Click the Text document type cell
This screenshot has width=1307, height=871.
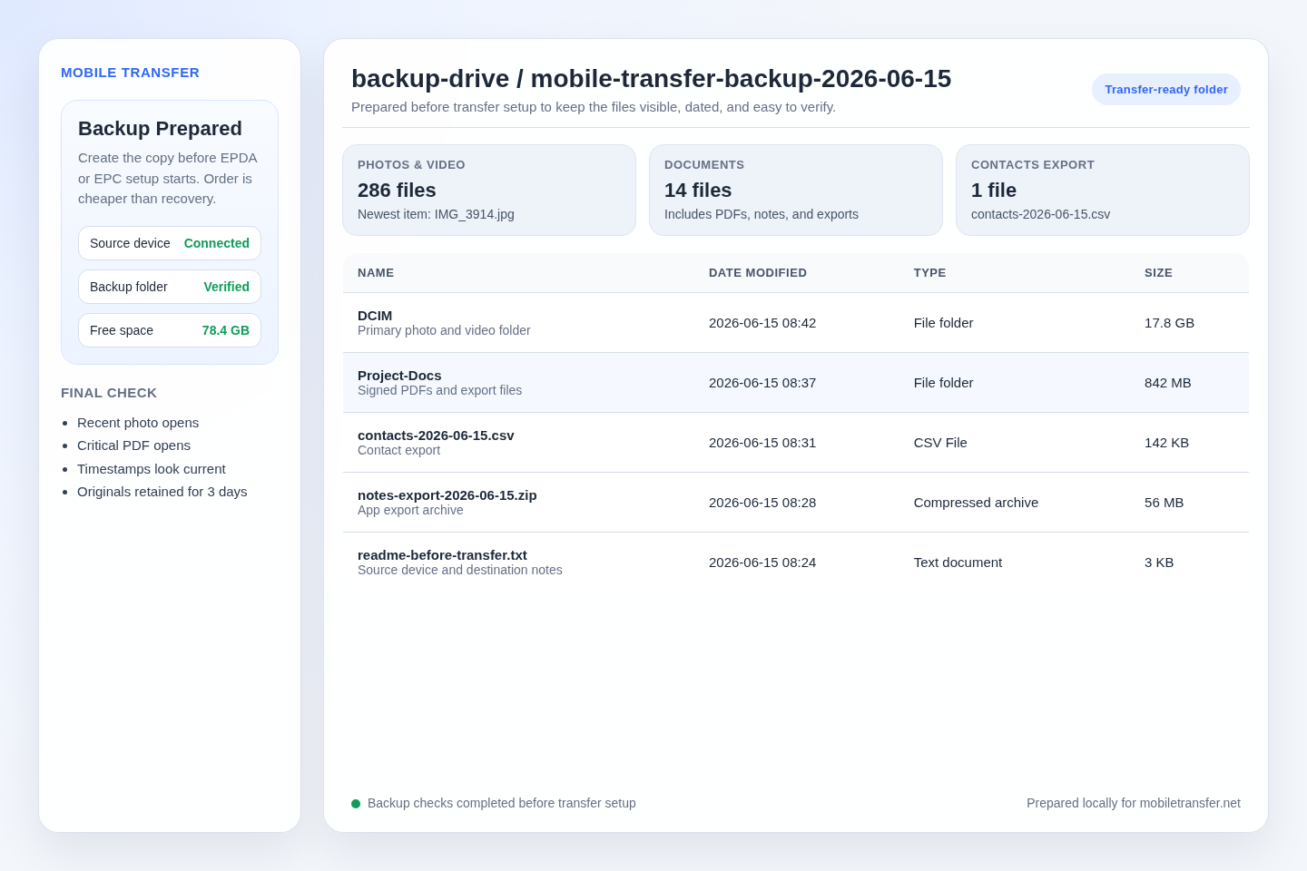958,563
